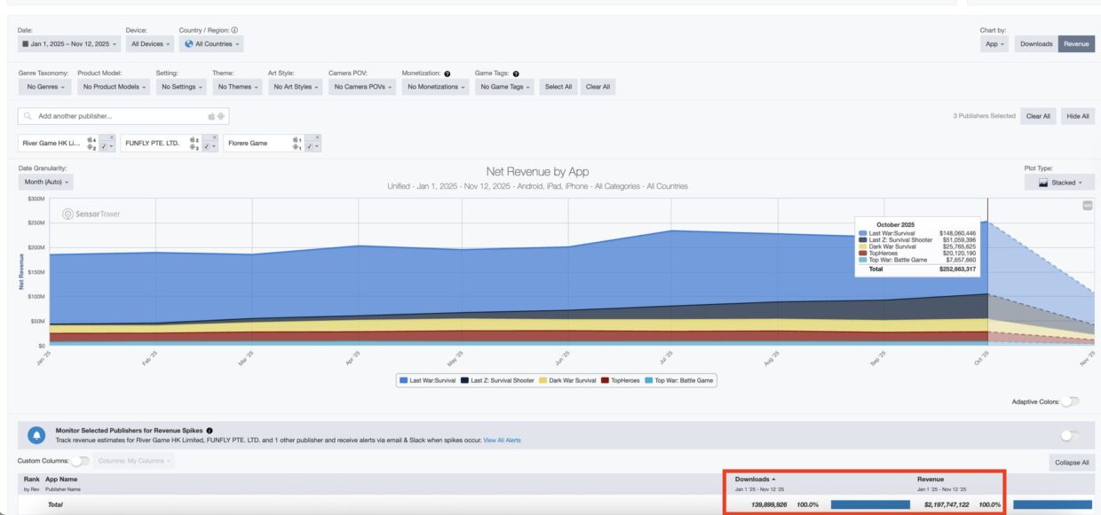The width and height of the screenshot is (1101, 515).
Task: Click the chart image export icon
Action: click(x=1088, y=206)
